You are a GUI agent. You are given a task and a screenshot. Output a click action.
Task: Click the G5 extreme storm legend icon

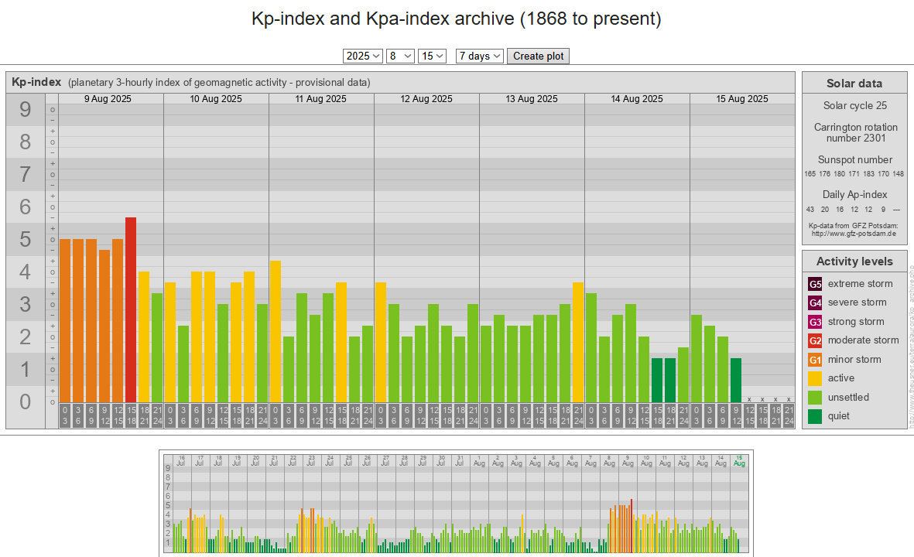coord(815,284)
